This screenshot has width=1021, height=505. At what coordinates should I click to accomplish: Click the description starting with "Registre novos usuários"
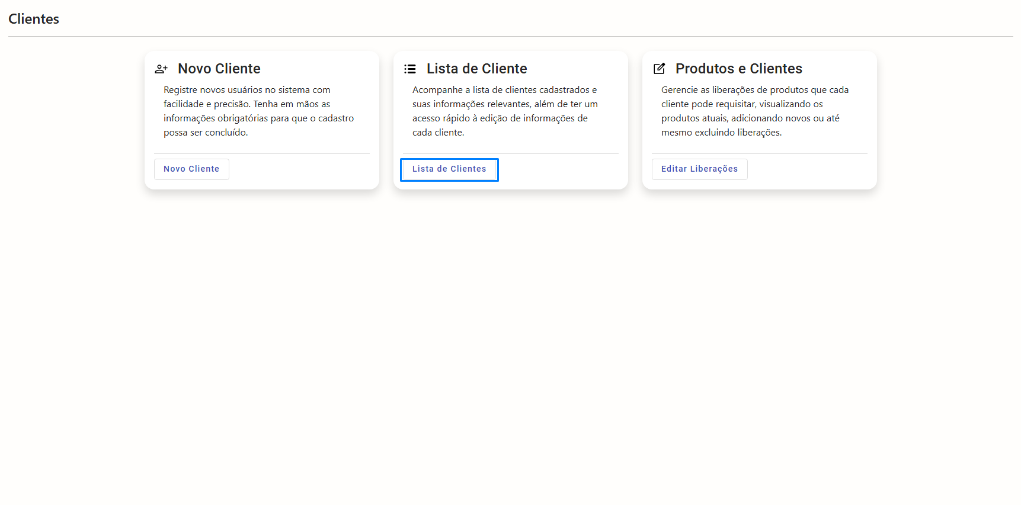coord(258,111)
